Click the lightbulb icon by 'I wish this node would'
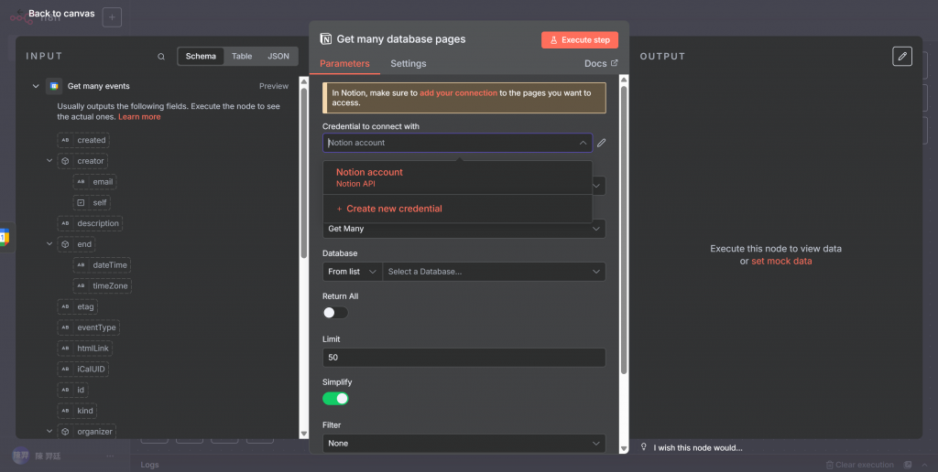 click(644, 447)
